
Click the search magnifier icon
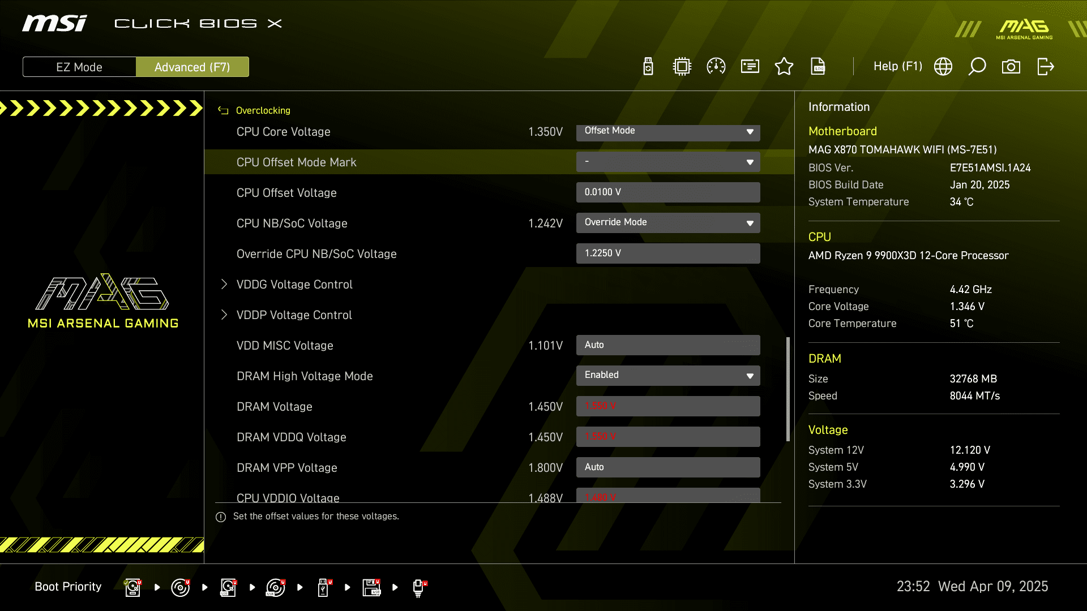977,67
